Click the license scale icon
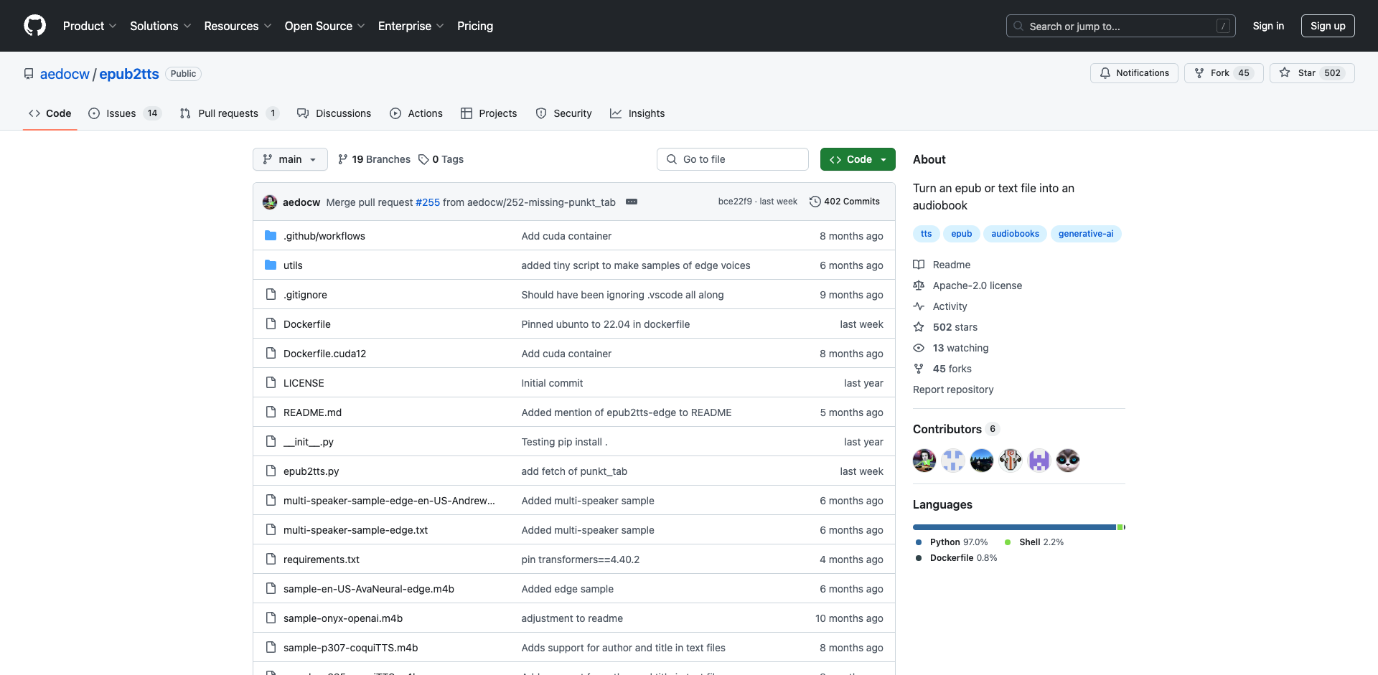 coord(919,285)
